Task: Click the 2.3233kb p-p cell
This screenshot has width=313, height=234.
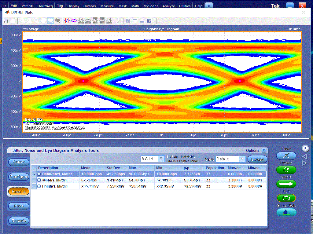Action: pyautogui.click(x=193, y=174)
